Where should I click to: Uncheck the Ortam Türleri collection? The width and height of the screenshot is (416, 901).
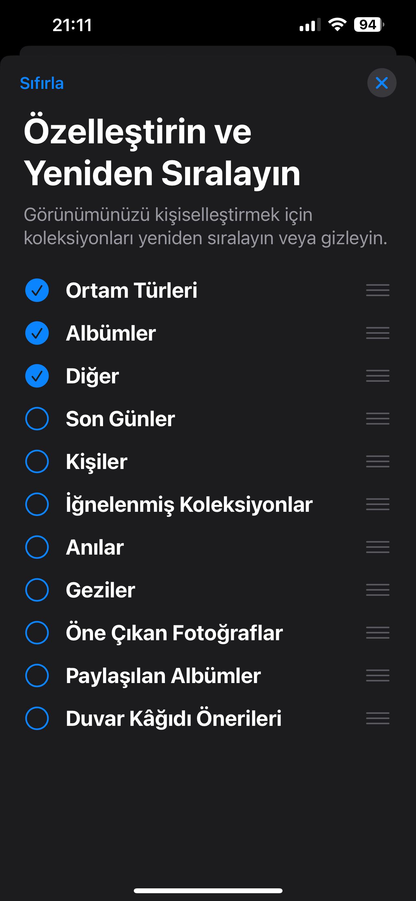[37, 290]
